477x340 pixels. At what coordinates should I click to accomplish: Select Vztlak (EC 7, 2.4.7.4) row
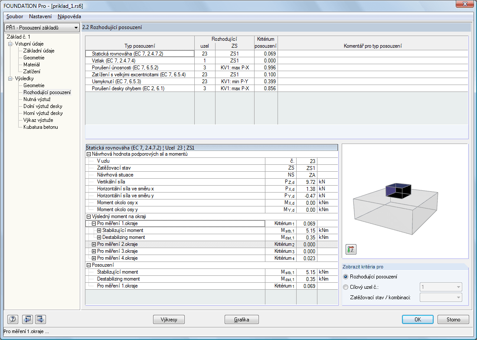277,61
